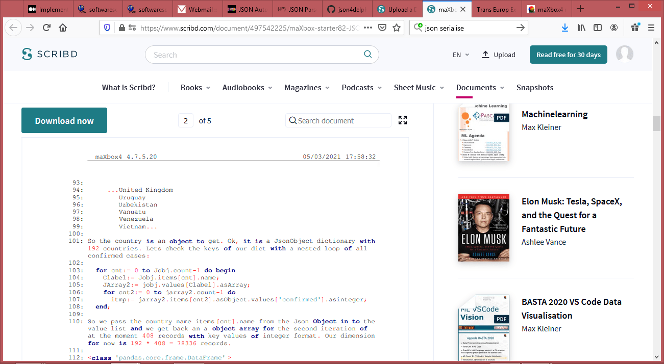Click the Download now button
664x364 pixels.
[x=64, y=121]
